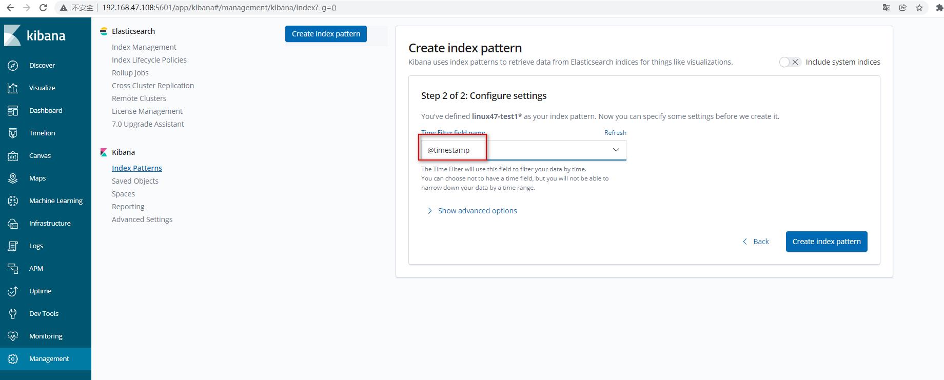Open Dev Tools via wrench icon

pyautogui.click(x=13, y=313)
